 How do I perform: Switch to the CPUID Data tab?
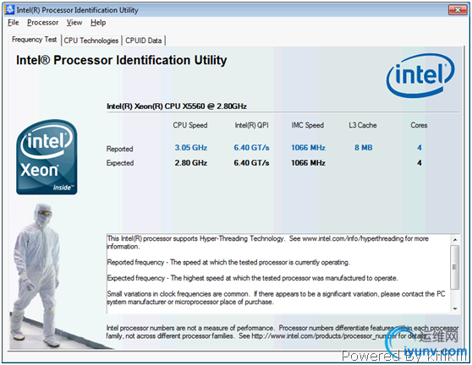(x=144, y=41)
